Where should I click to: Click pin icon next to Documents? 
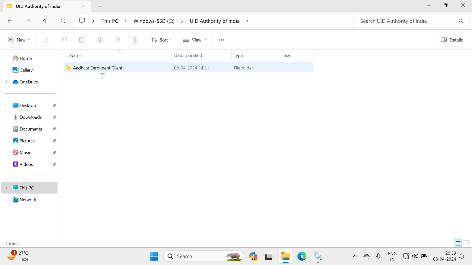pos(54,129)
